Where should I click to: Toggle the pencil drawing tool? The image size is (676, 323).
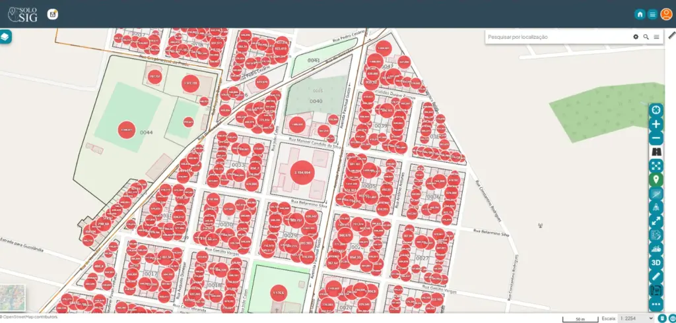coord(656,276)
